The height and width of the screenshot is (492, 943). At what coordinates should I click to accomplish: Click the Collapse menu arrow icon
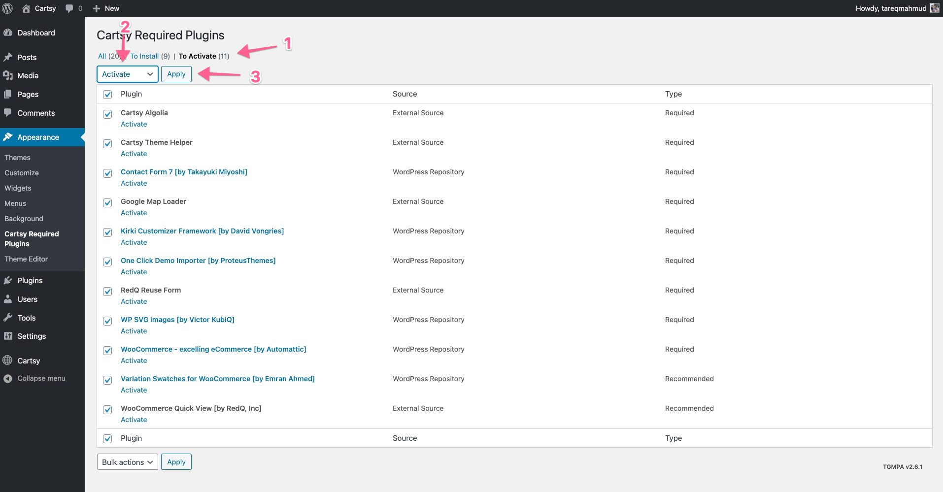pyautogui.click(x=8, y=378)
